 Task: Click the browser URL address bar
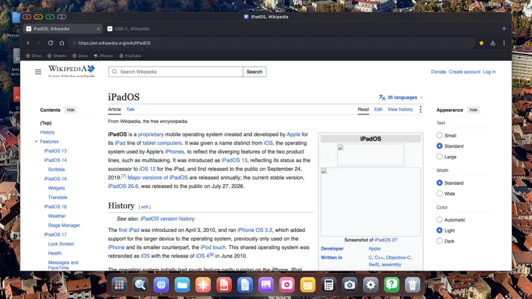tap(271, 43)
